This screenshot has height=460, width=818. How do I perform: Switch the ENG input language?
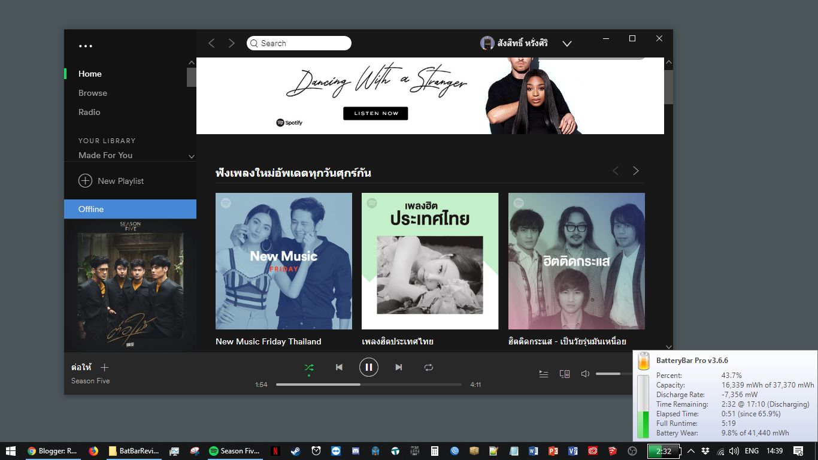(x=752, y=451)
